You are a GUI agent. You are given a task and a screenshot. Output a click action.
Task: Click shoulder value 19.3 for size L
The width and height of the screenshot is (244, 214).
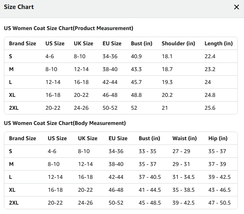click(x=167, y=82)
